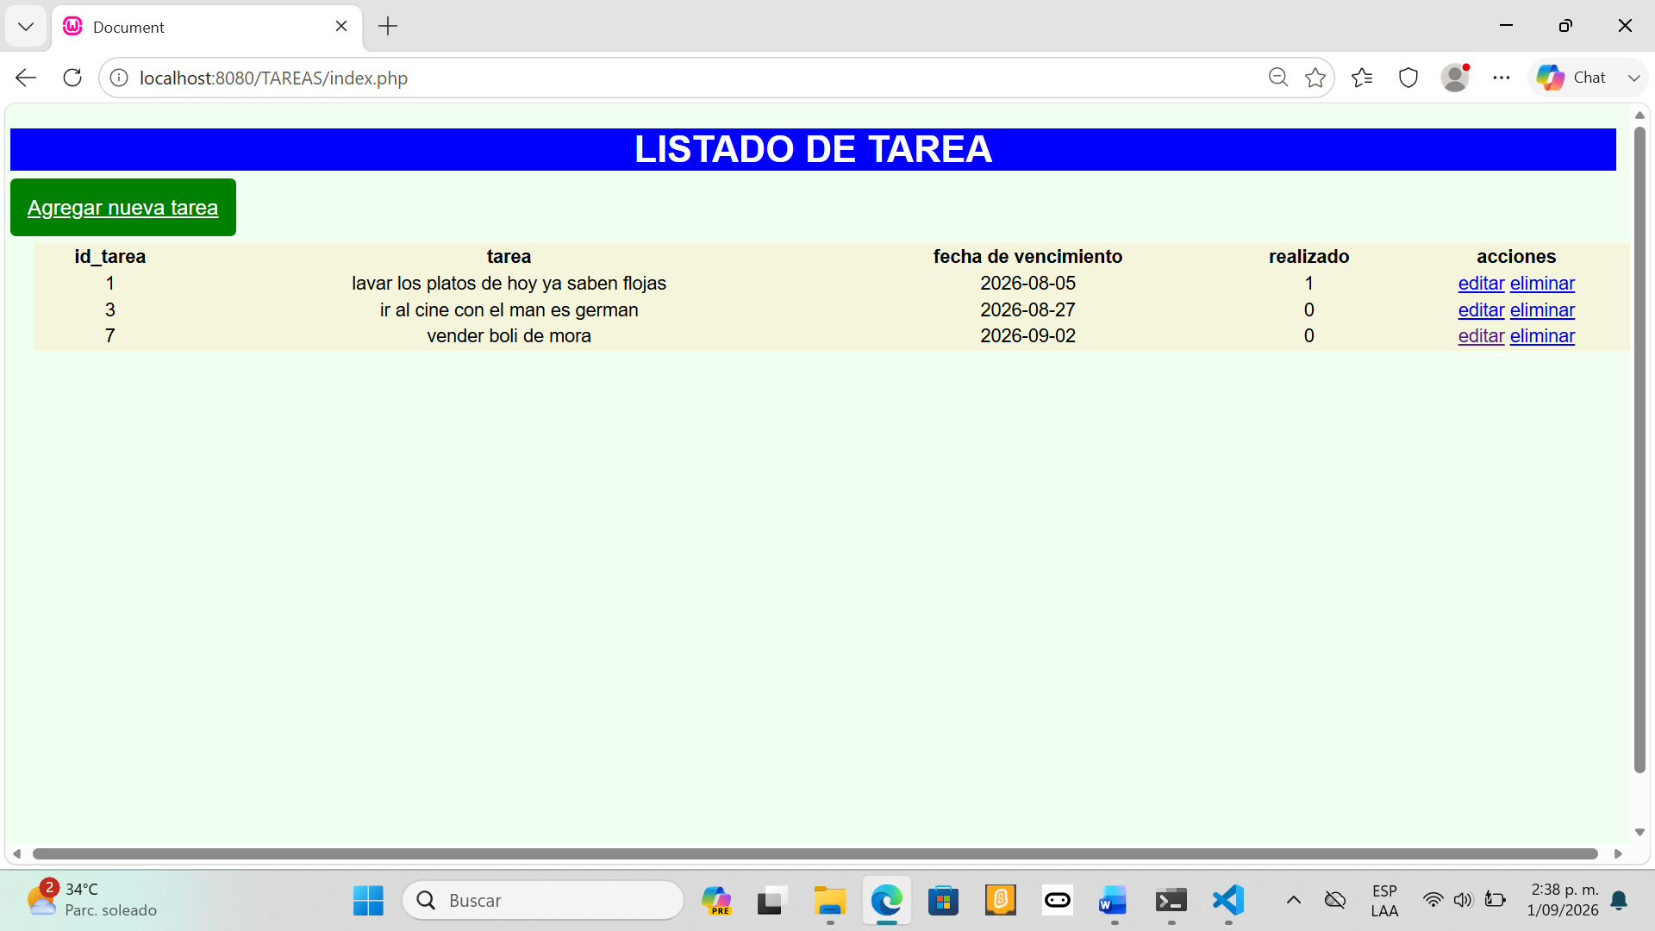Delete task 7 vender boli de mora
Image resolution: width=1655 pixels, height=931 pixels.
[x=1542, y=336]
